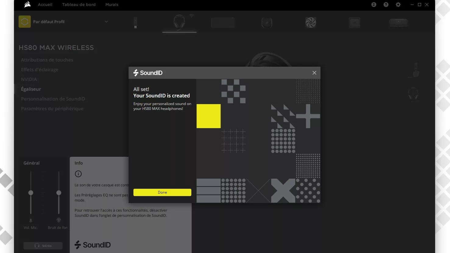Open the notifications icon showing 2

click(374, 5)
